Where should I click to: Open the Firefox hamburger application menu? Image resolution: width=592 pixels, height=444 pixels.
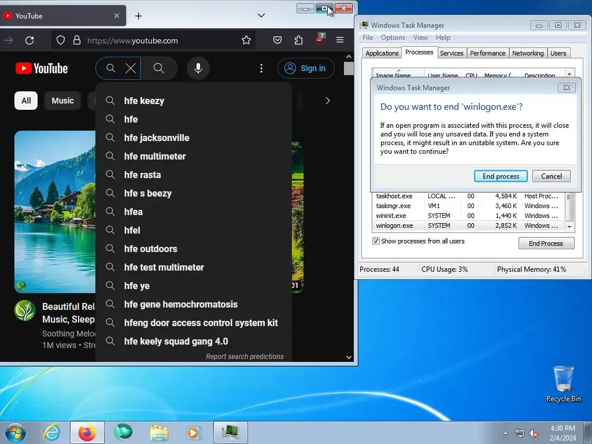pyautogui.click(x=340, y=40)
